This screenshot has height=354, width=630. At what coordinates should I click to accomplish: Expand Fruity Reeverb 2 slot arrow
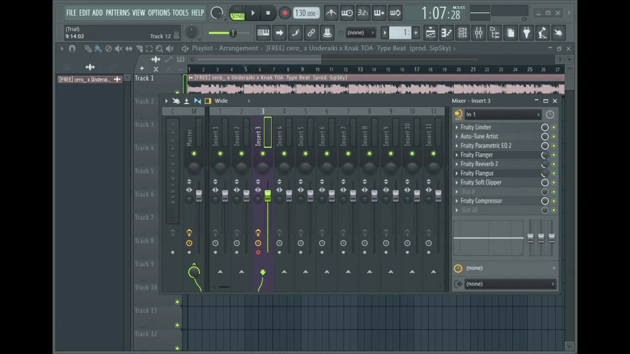coord(457,164)
